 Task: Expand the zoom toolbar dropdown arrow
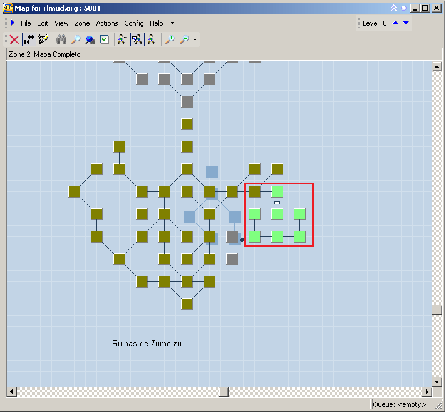pyautogui.click(x=195, y=40)
